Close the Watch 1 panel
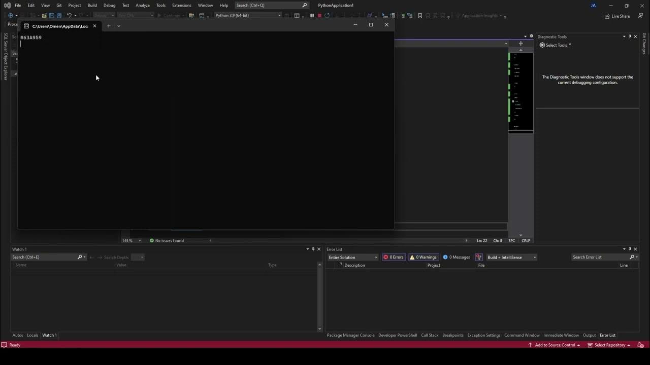Viewport: 650px width, 365px height. pos(319,249)
